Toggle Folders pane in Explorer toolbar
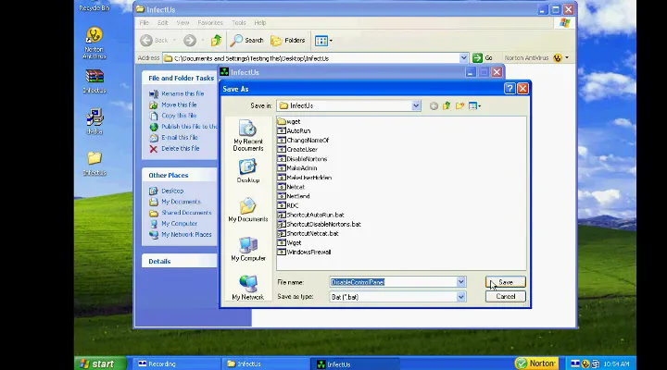Screen dimensions: 667x370 (x=288, y=41)
